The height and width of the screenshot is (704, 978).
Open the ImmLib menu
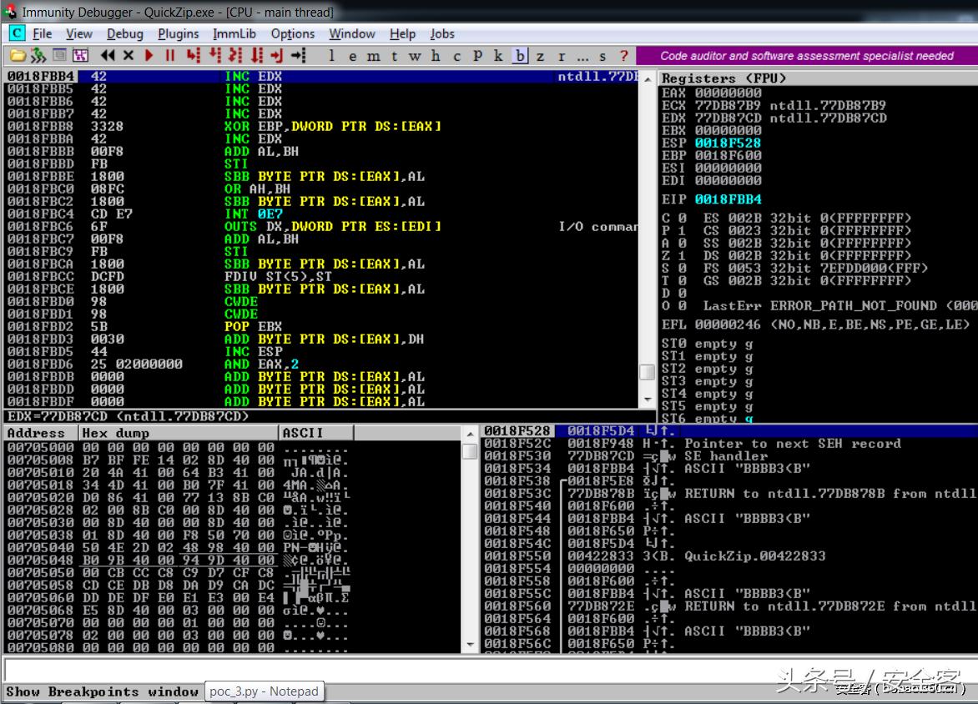click(232, 34)
